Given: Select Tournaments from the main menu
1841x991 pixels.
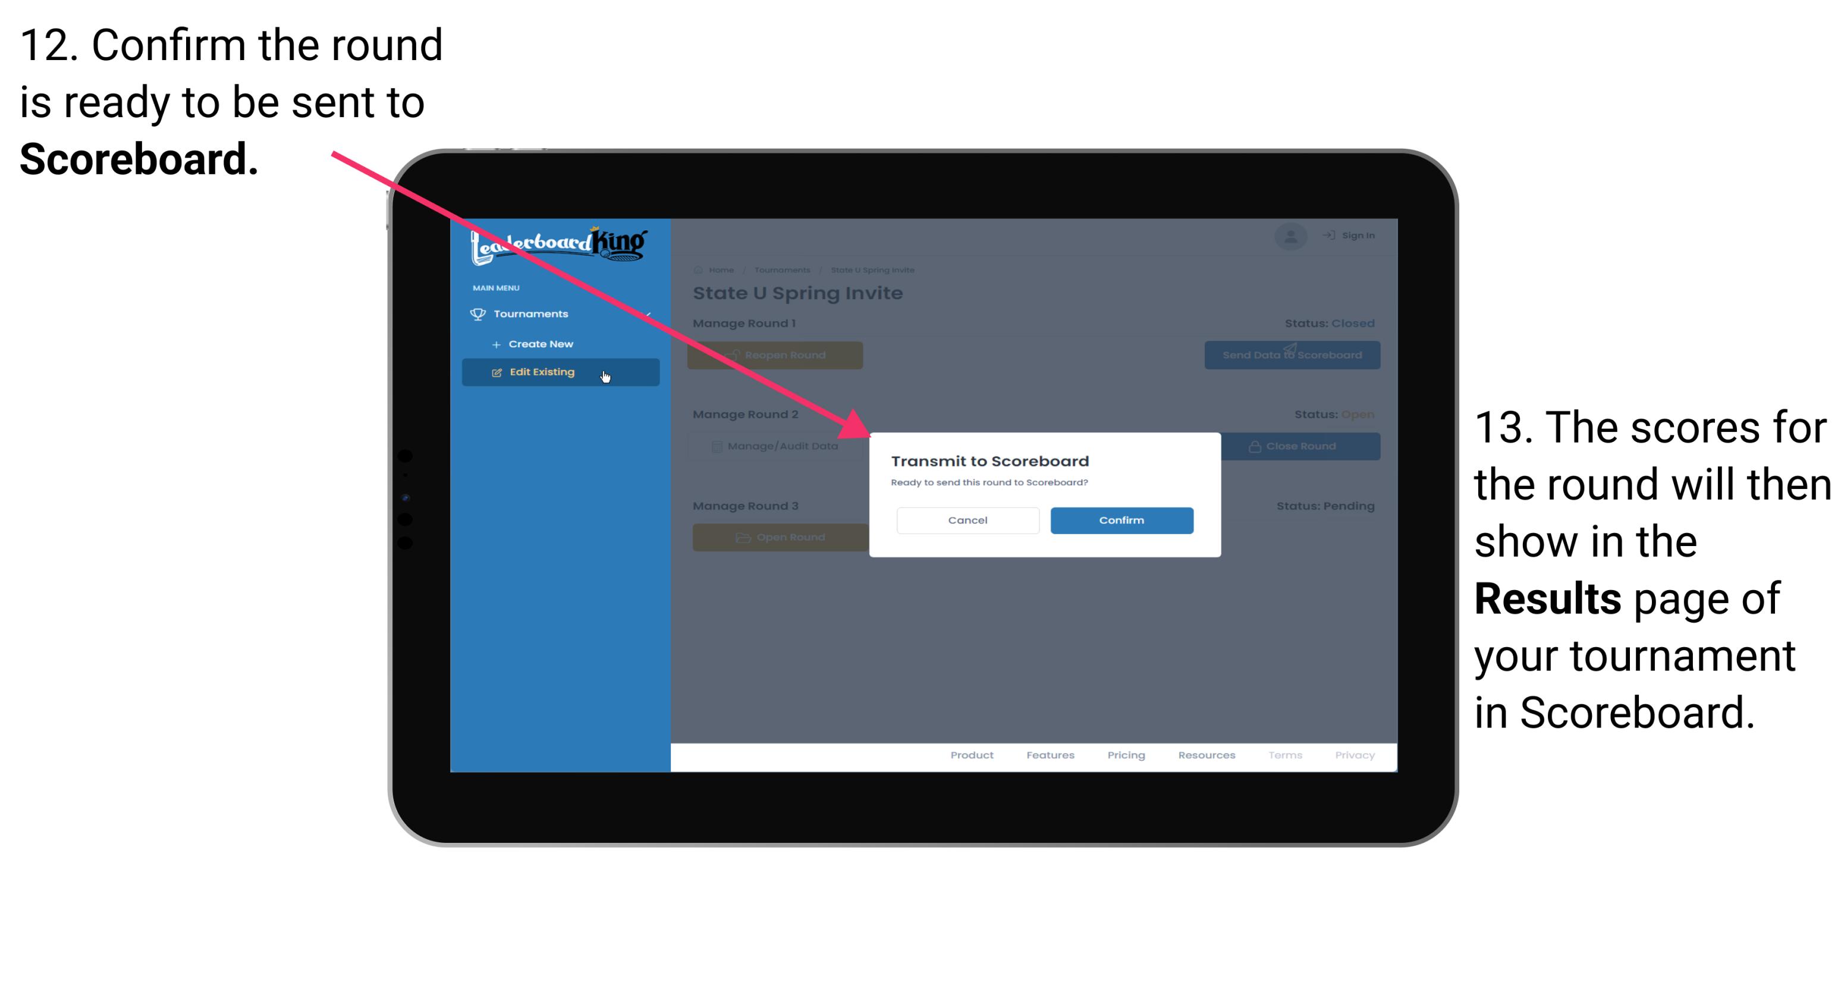Looking at the screenshot, I should click(533, 315).
